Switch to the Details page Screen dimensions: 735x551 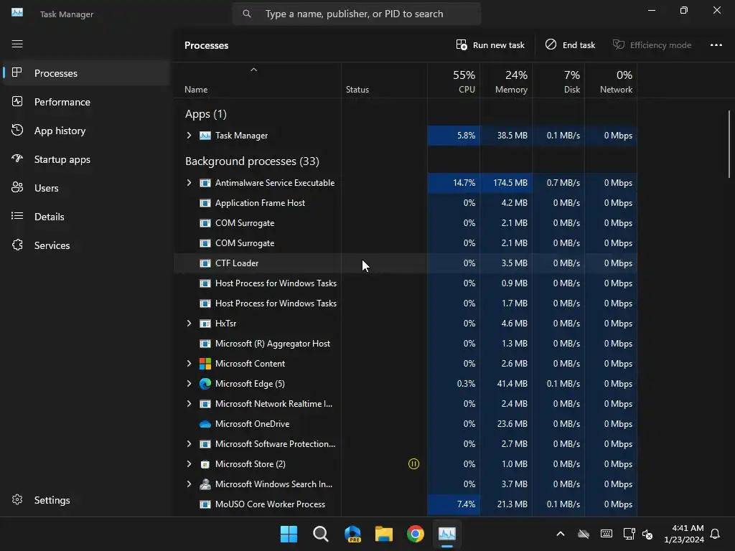click(x=87, y=217)
